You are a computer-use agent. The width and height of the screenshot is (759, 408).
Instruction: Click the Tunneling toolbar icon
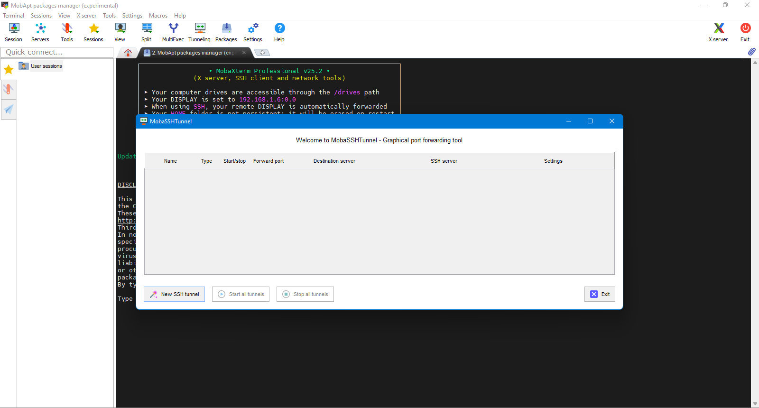coord(200,32)
